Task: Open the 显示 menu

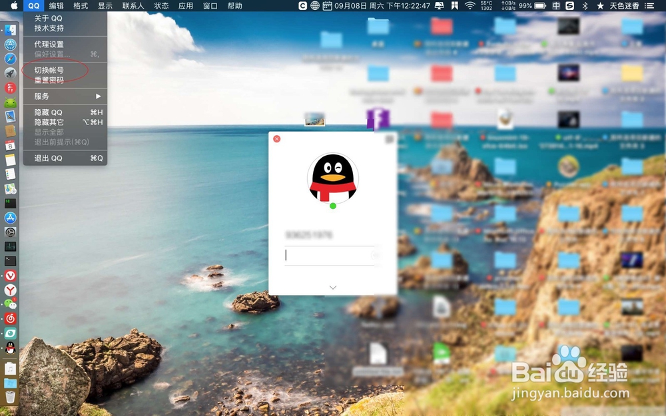Action: [105, 5]
